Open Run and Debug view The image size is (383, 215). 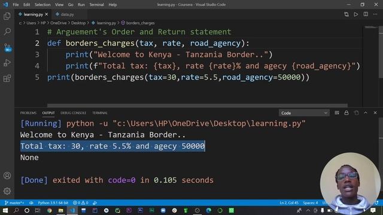tap(7, 63)
